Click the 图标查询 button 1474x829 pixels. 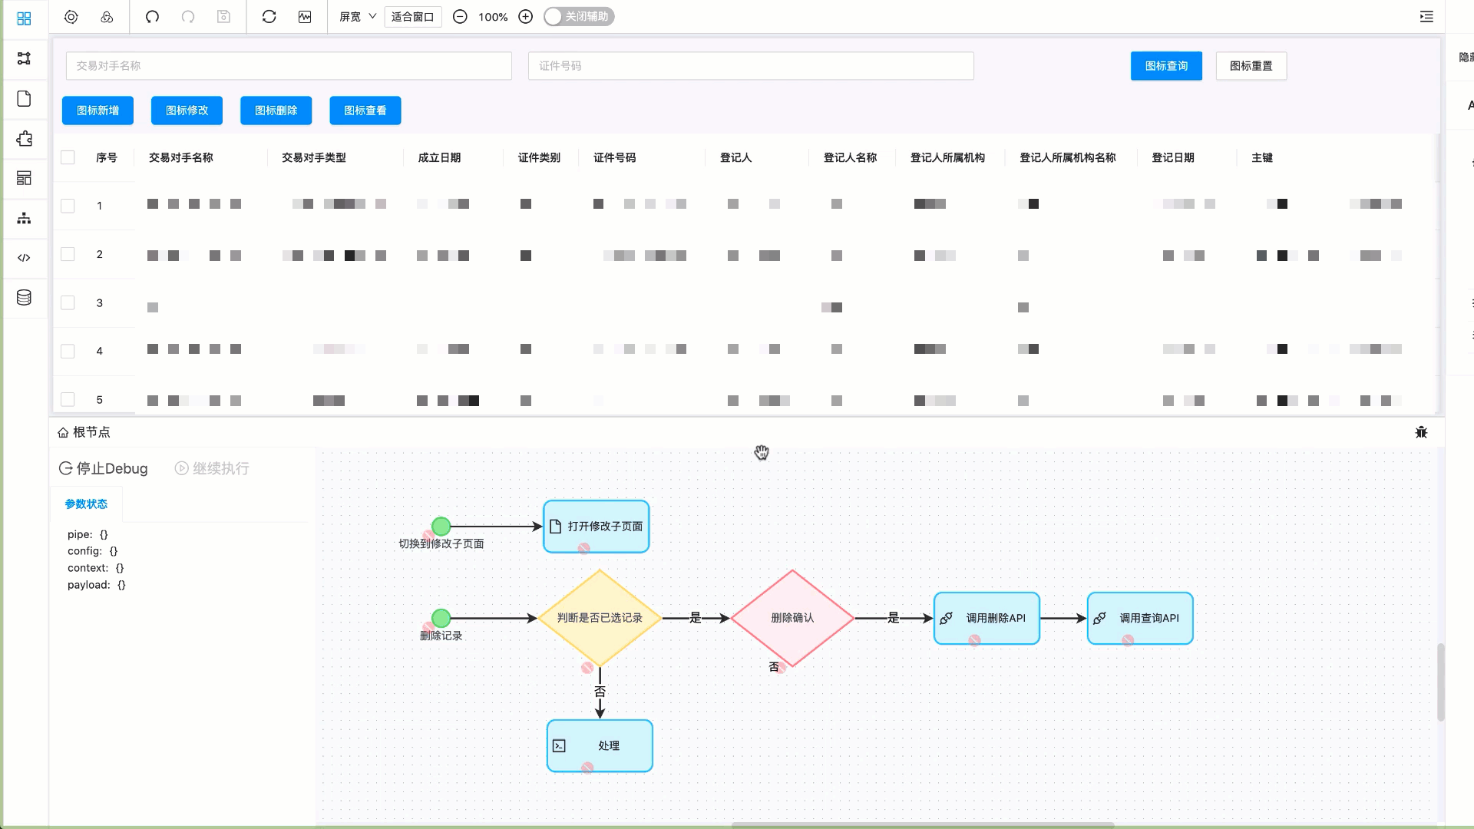[1166, 66]
